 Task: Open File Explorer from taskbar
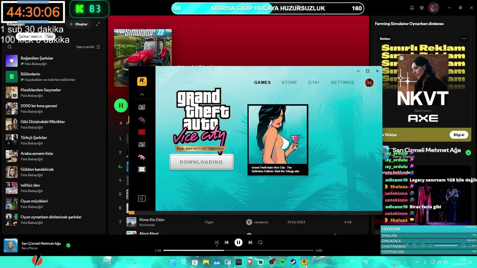coord(206,262)
